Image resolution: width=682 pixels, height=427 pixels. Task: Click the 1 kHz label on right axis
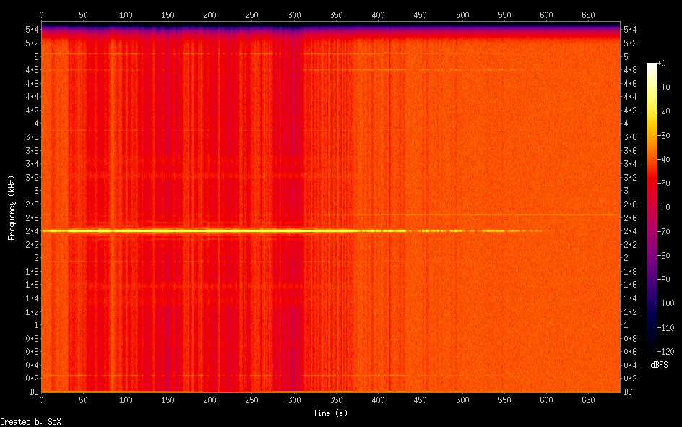pos(626,325)
